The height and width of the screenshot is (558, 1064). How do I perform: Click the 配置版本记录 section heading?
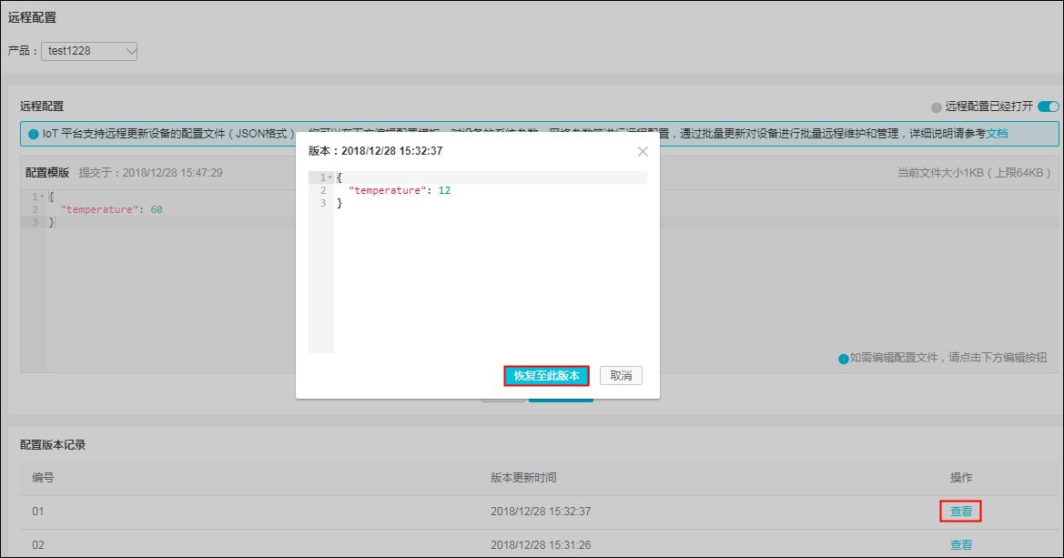point(53,444)
